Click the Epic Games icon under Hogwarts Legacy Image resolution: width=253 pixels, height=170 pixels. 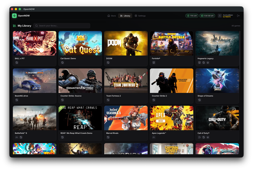click(x=199, y=63)
